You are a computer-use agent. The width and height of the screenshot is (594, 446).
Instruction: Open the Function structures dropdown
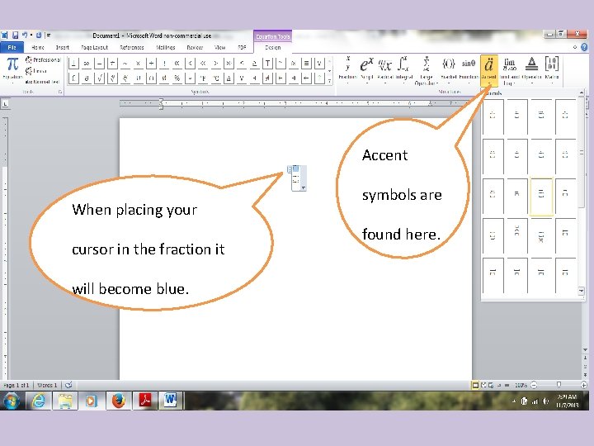tap(469, 69)
